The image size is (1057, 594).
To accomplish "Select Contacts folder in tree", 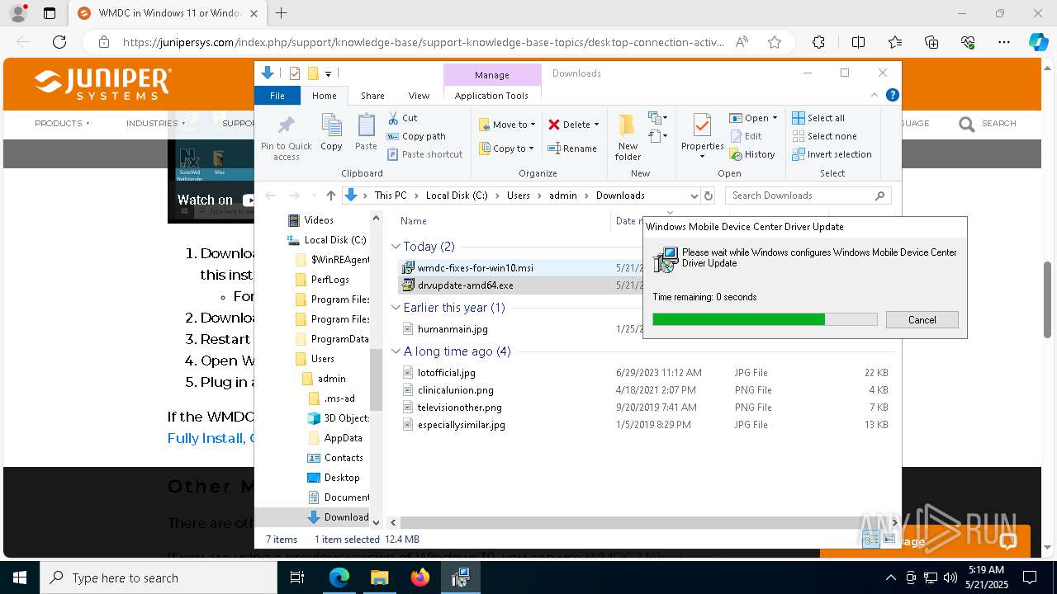I will [343, 458].
